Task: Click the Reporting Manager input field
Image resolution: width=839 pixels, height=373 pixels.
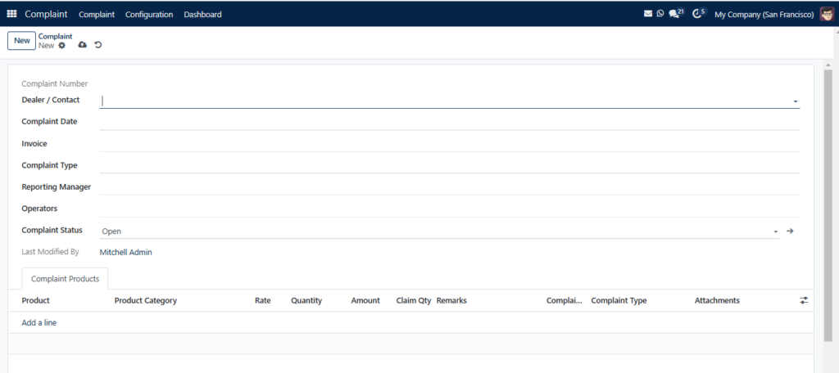Action: pos(450,187)
